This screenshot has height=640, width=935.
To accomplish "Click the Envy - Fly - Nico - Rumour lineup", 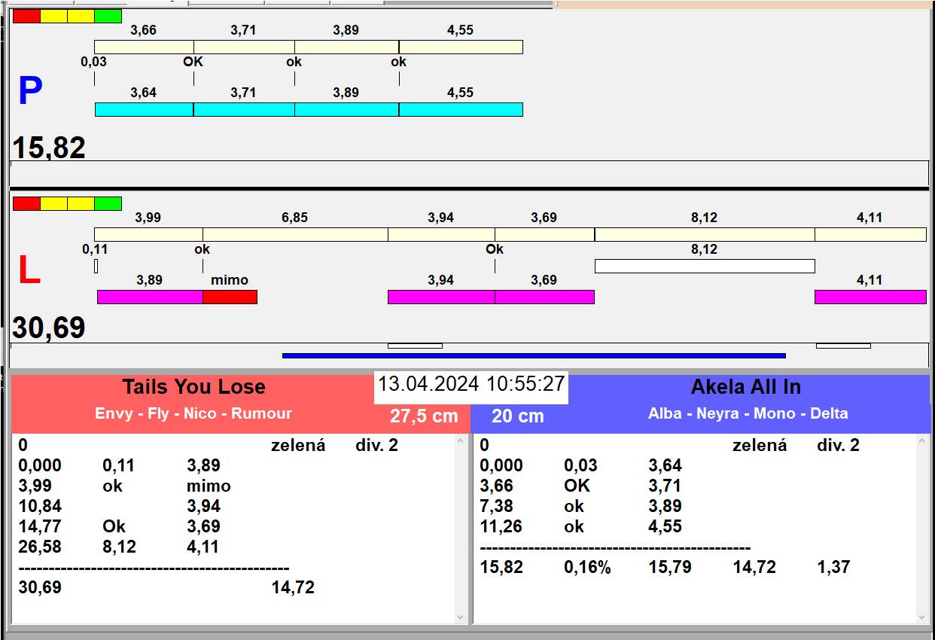I will click(x=193, y=413).
